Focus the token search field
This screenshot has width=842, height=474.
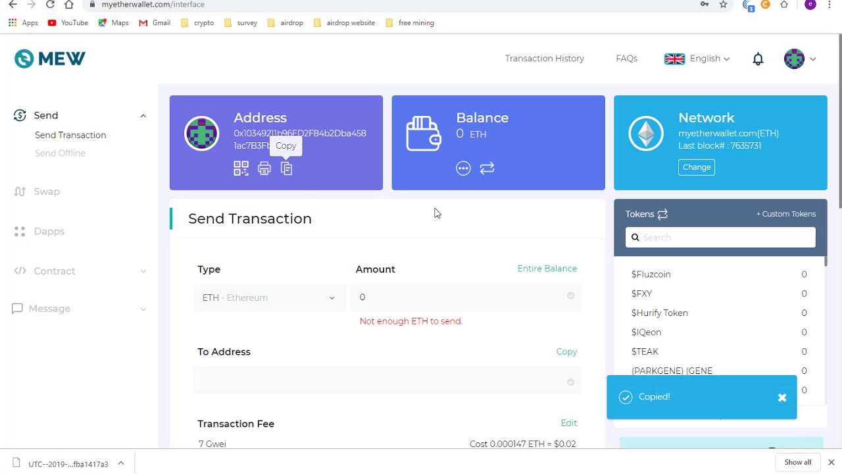(720, 238)
